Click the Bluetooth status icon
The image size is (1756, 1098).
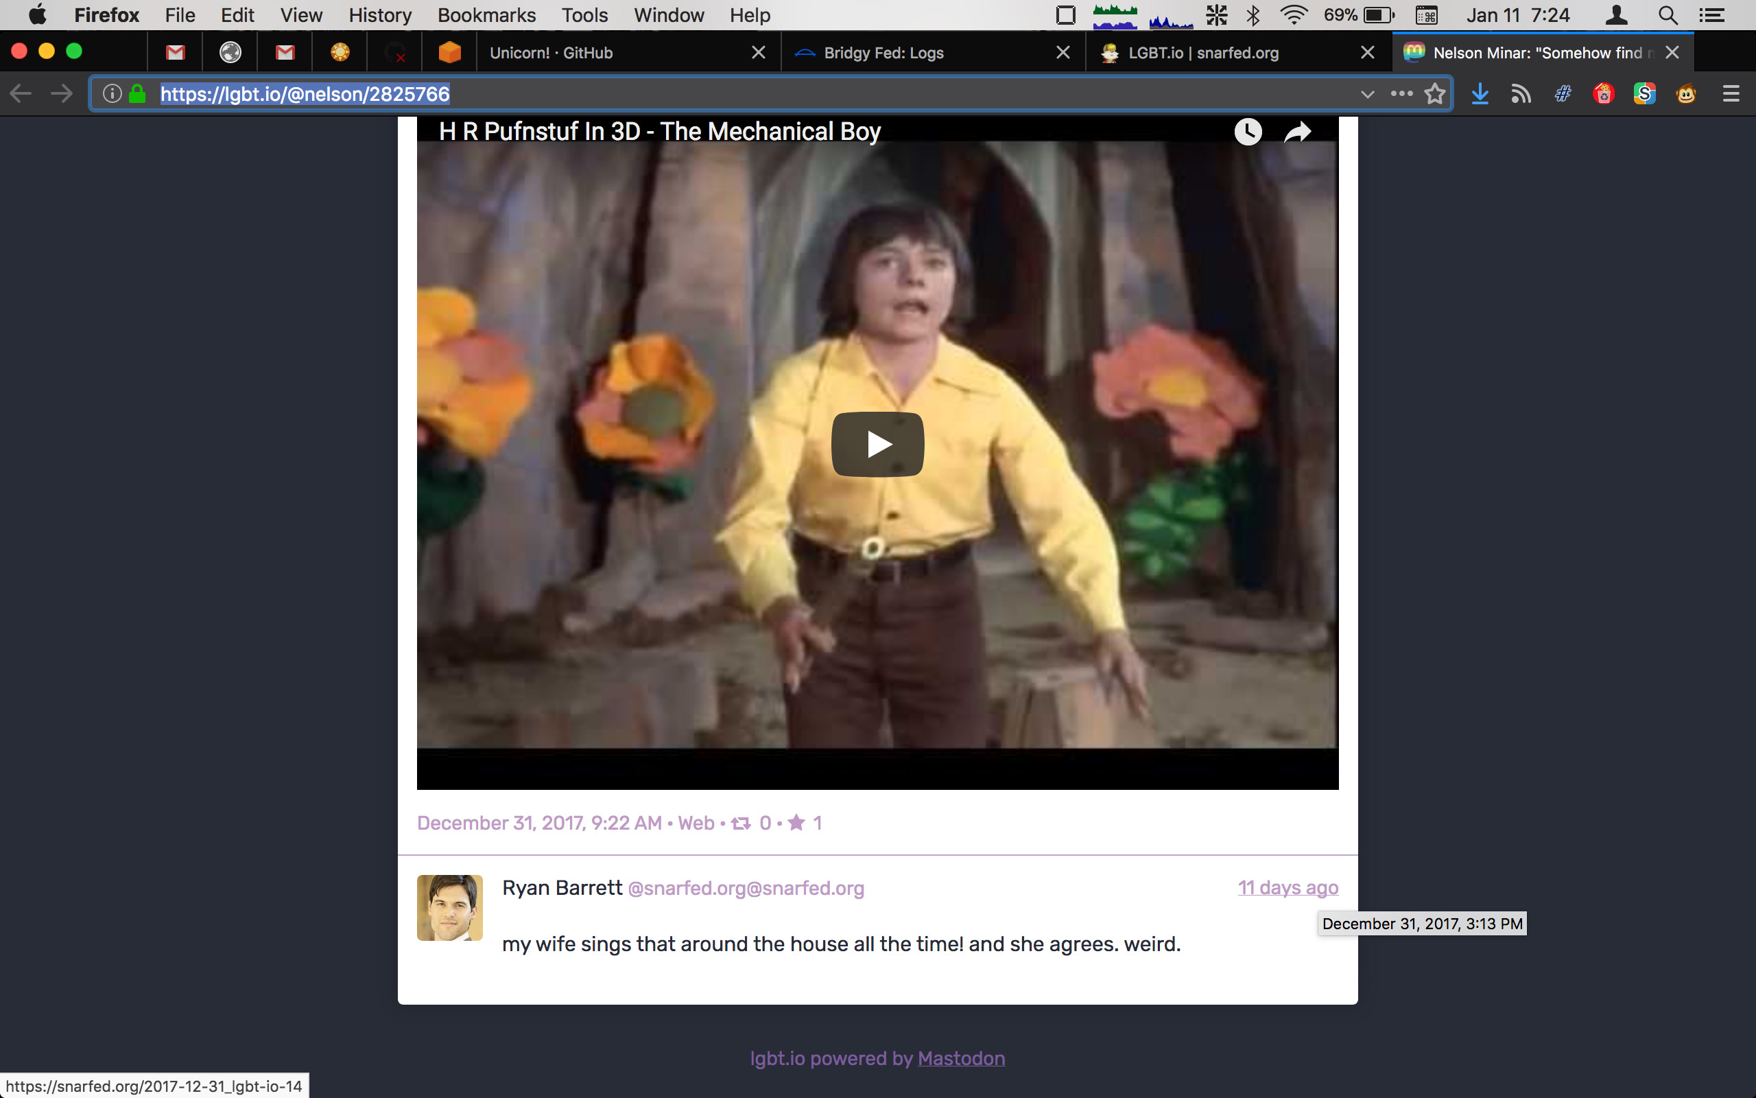[x=1253, y=14]
